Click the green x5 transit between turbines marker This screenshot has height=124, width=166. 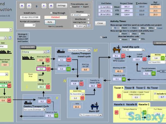click(x=153, y=73)
